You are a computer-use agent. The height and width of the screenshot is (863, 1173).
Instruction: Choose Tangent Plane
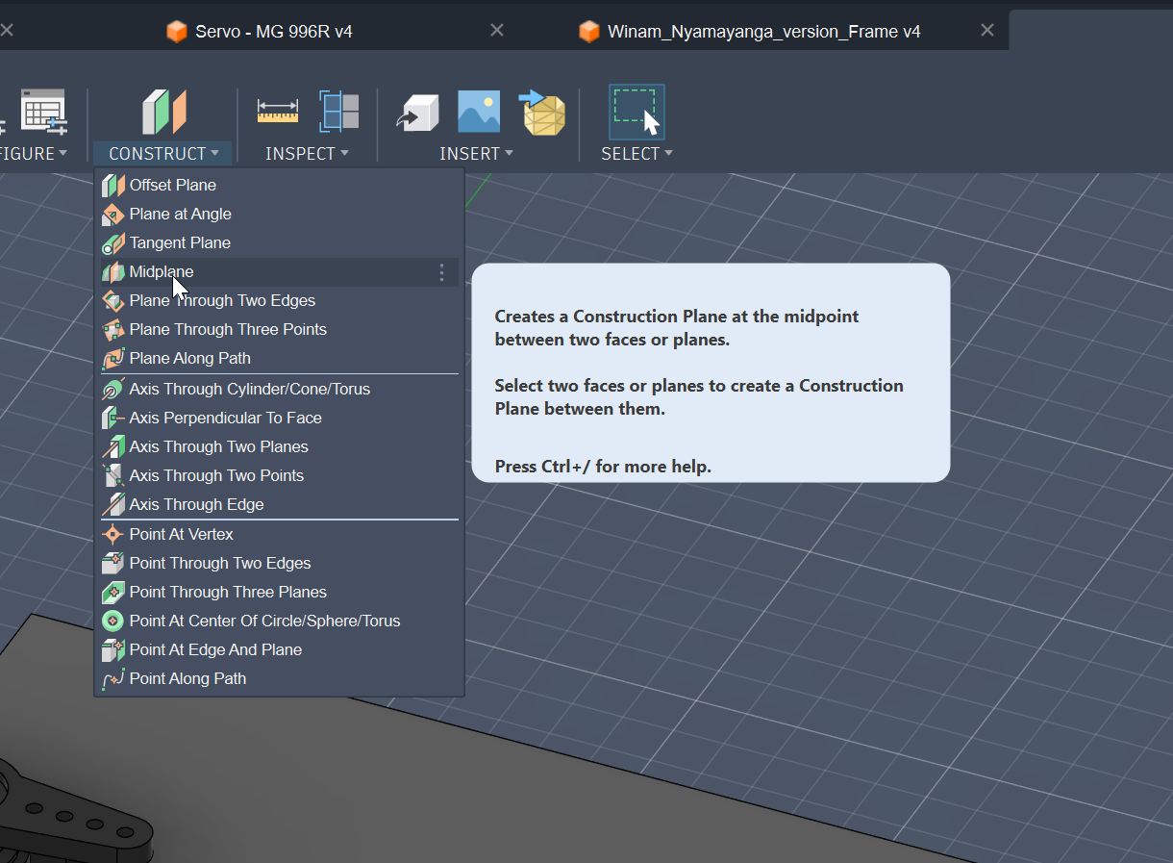(x=279, y=242)
